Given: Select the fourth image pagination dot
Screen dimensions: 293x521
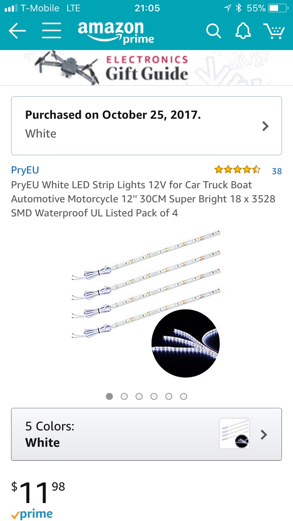Looking at the screenshot, I should (154, 396).
